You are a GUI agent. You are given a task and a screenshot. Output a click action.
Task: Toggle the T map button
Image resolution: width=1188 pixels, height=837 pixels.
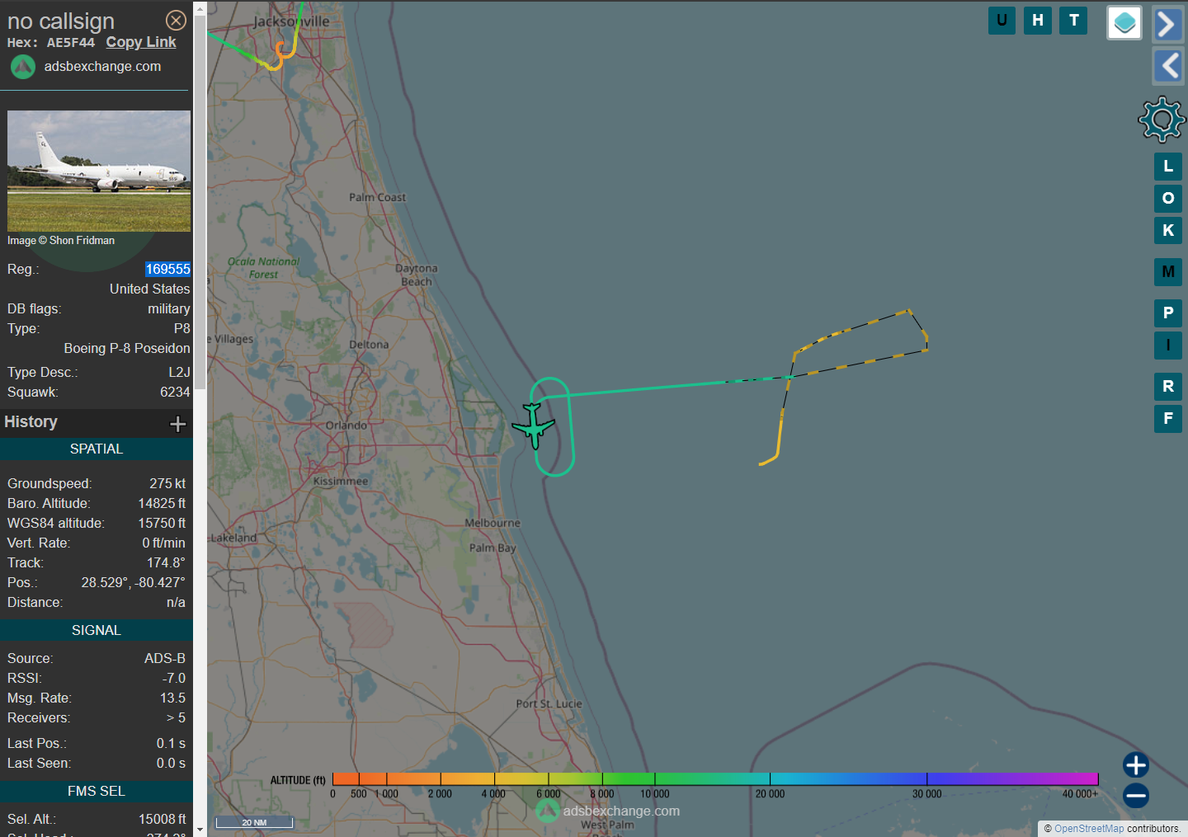pyautogui.click(x=1073, y=21)
